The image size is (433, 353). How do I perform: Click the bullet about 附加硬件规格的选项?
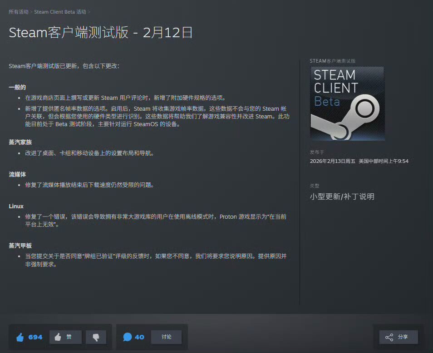(126, 98)
